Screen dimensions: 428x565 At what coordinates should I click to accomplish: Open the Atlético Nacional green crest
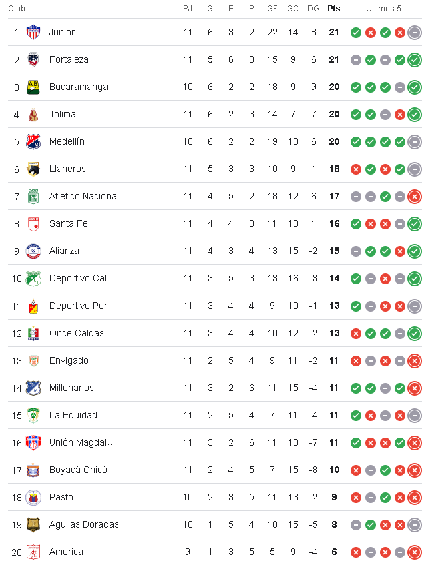[33, 196]
